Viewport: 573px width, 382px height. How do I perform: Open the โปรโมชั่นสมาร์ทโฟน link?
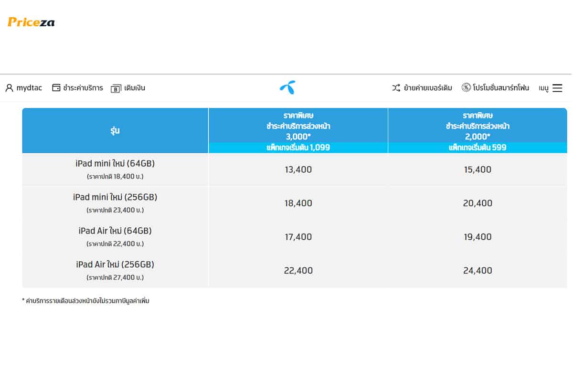click(501, 88)
